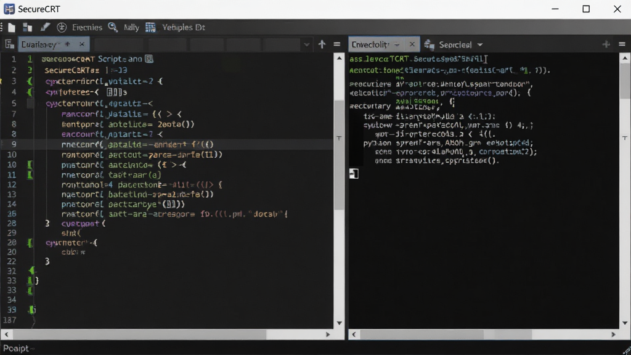The height and width of the screenshot is (355, 631).
Task: Click the left editor horizontal scrollbar thumb
Action: pyautogui.click(x=139, y=335)
